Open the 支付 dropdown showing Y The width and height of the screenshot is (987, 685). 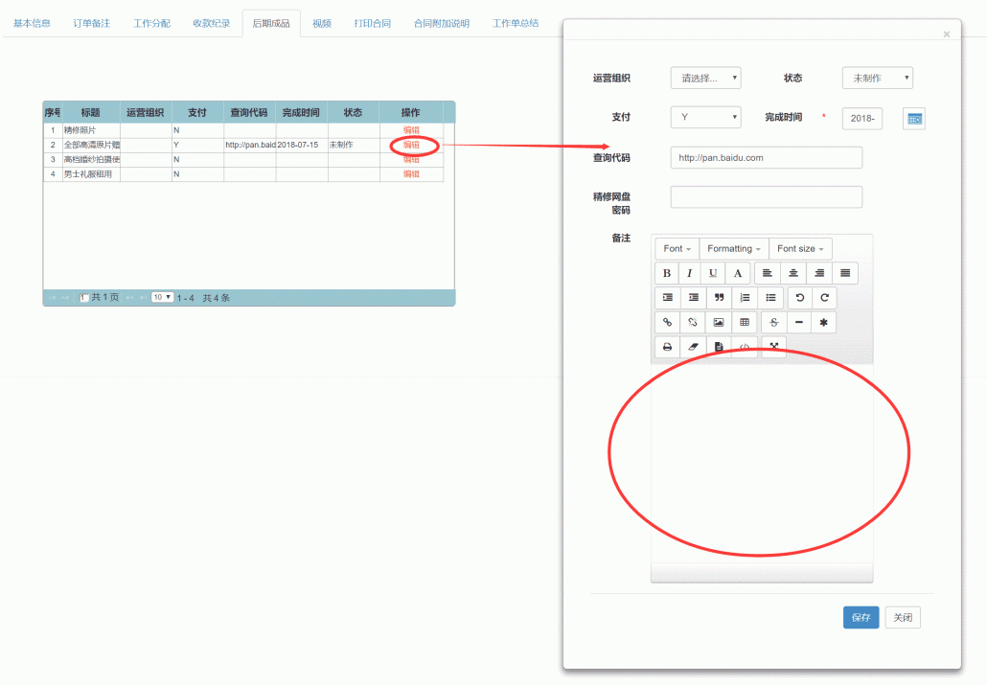pos(705,117)
